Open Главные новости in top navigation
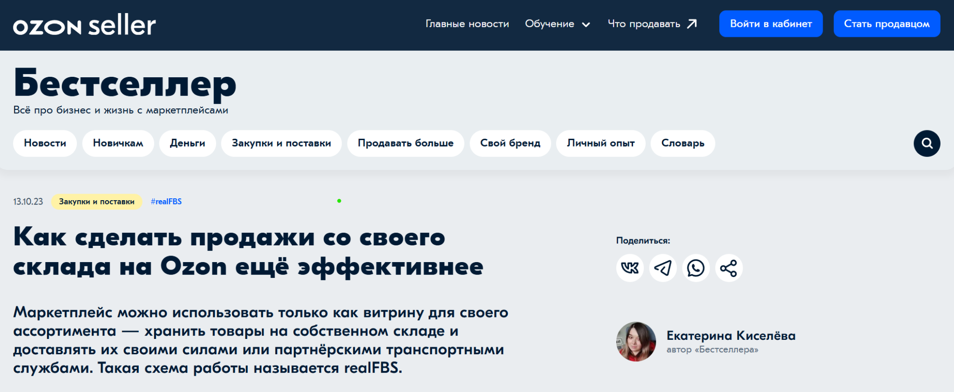954x392 pixels. [x=467, y=24]
